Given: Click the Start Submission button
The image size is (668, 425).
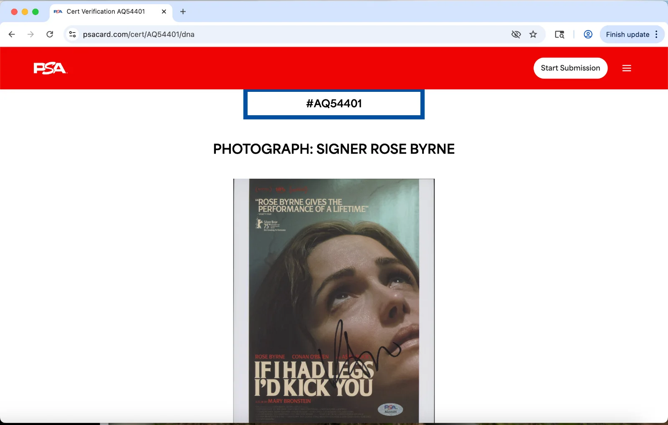Looking at the screenshot, I should tap(570, 68).
